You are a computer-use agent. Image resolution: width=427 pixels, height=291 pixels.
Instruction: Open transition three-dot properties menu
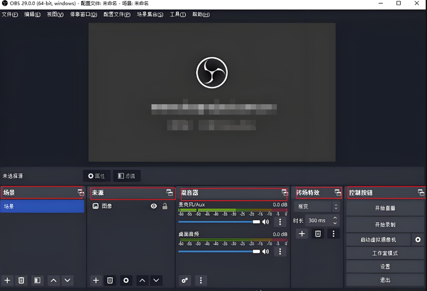333,234
